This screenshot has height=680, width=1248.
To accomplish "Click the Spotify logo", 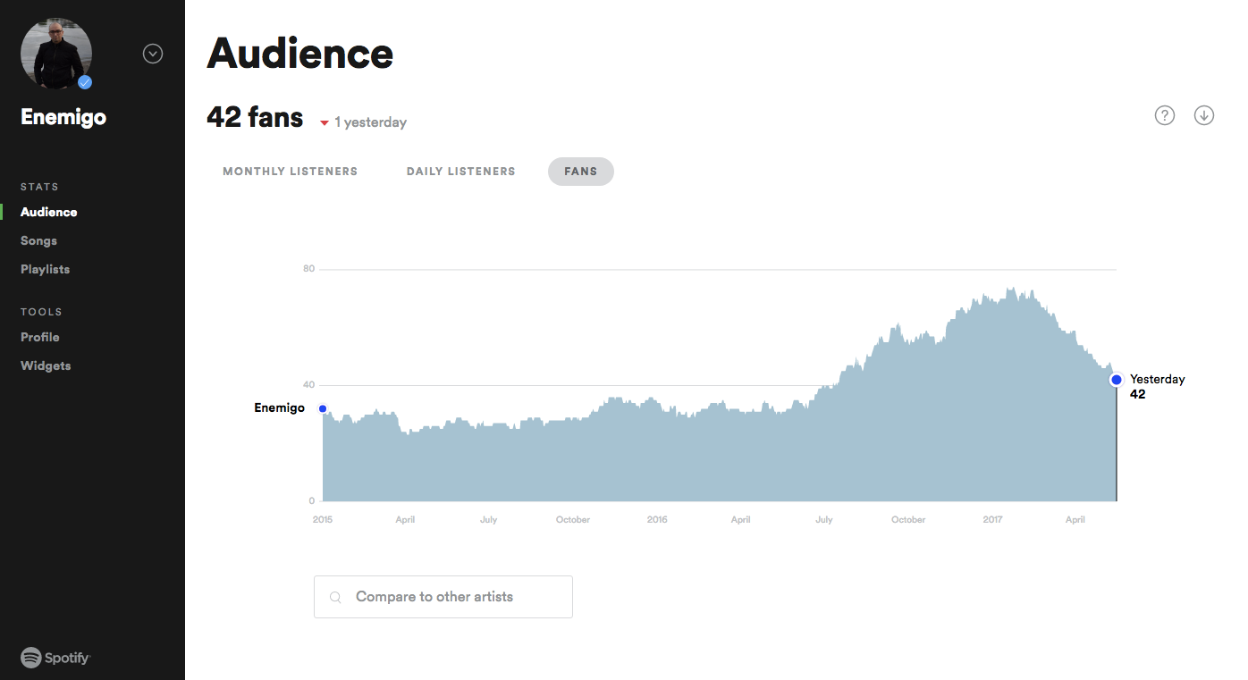I will pyautogui.click(x=55, y=658).
